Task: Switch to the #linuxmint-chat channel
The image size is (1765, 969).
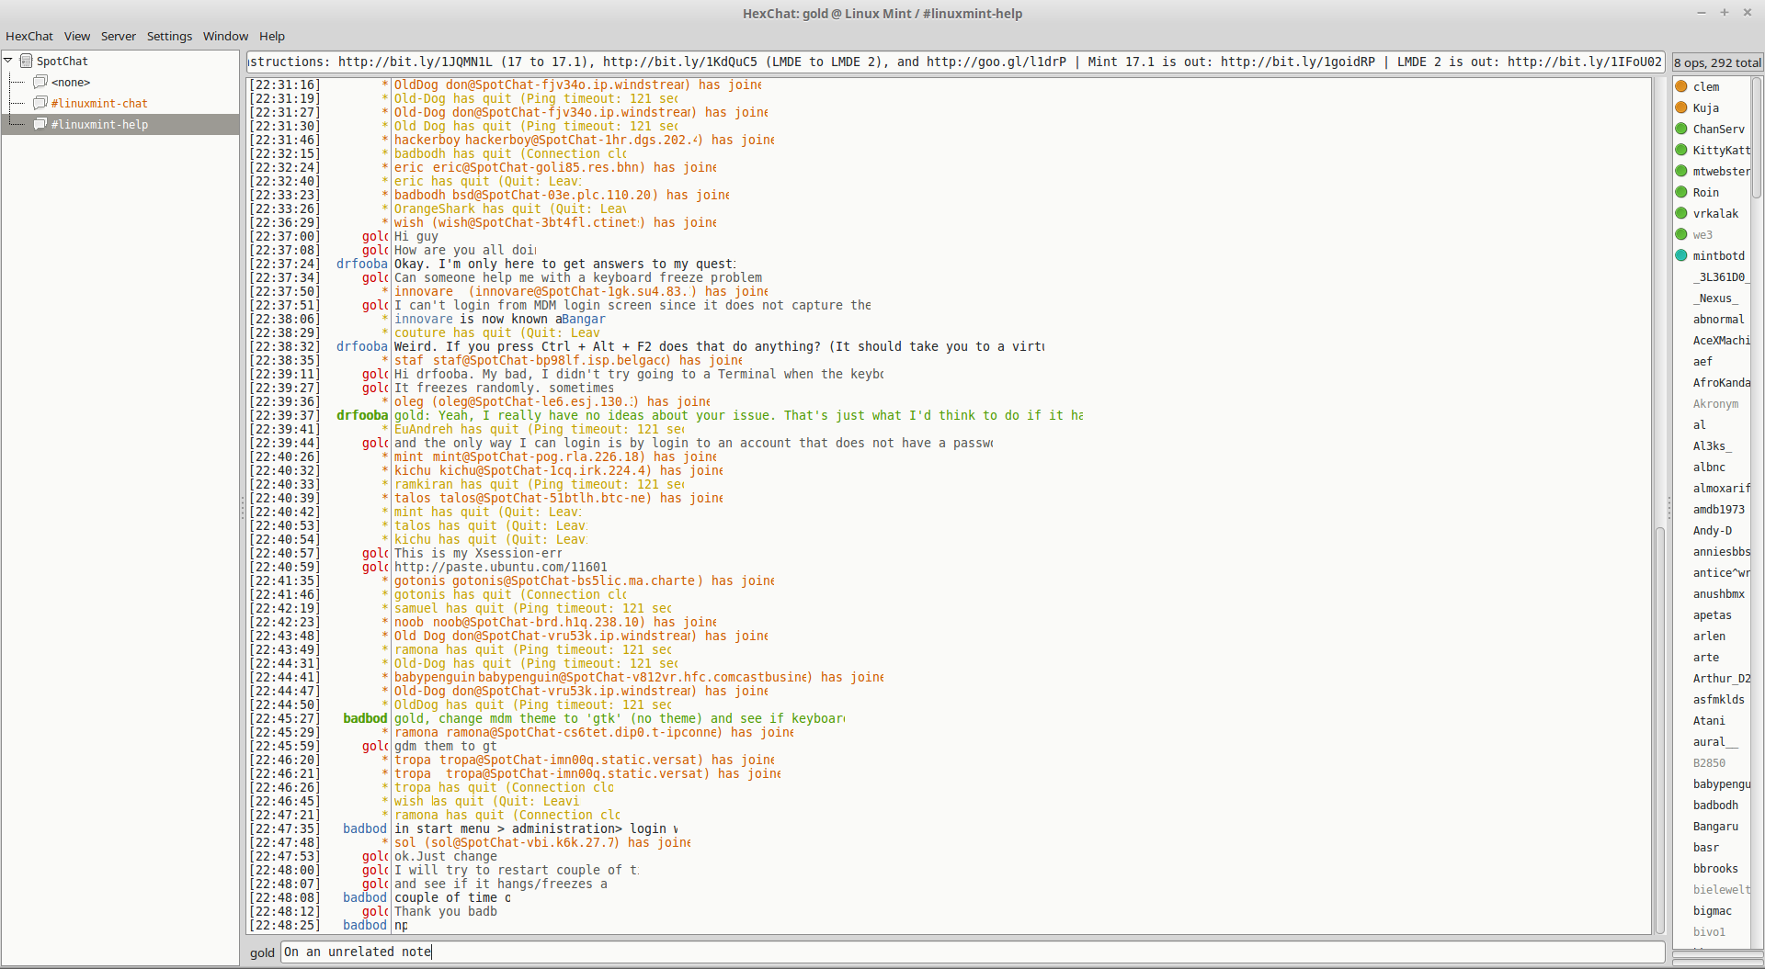Action: tap(99, 103)
